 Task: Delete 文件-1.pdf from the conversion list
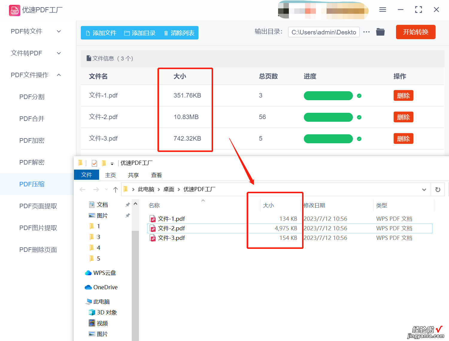tap(403, 96)
